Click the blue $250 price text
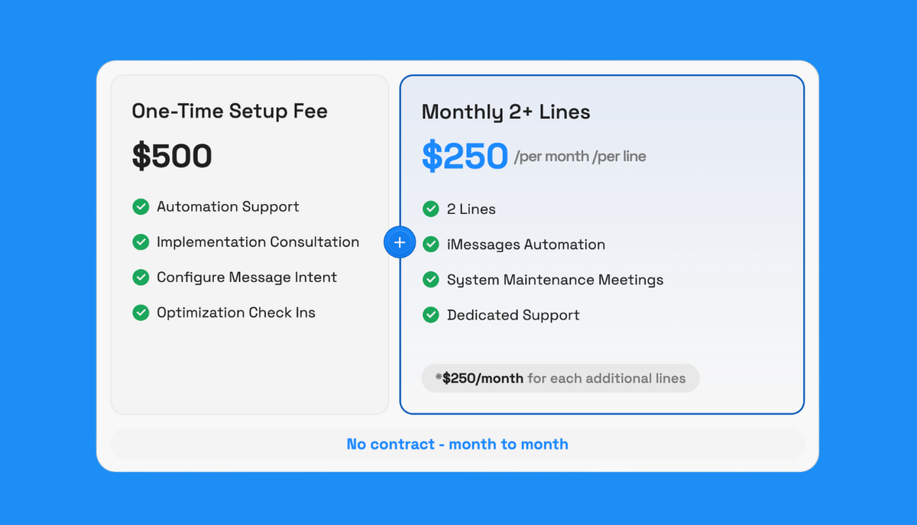The height and width of the screenshot is (525, 917). click(465, 156)
